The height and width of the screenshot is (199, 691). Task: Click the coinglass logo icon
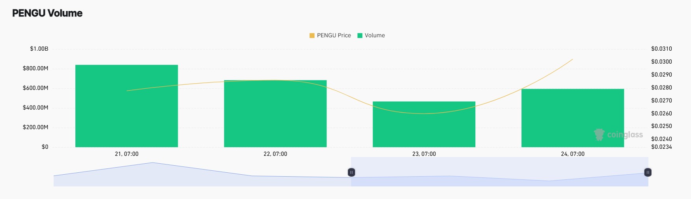tap(599, 135)
